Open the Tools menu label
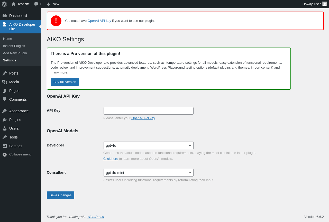This screenshot has width=329, height=222. pos(13,137)
